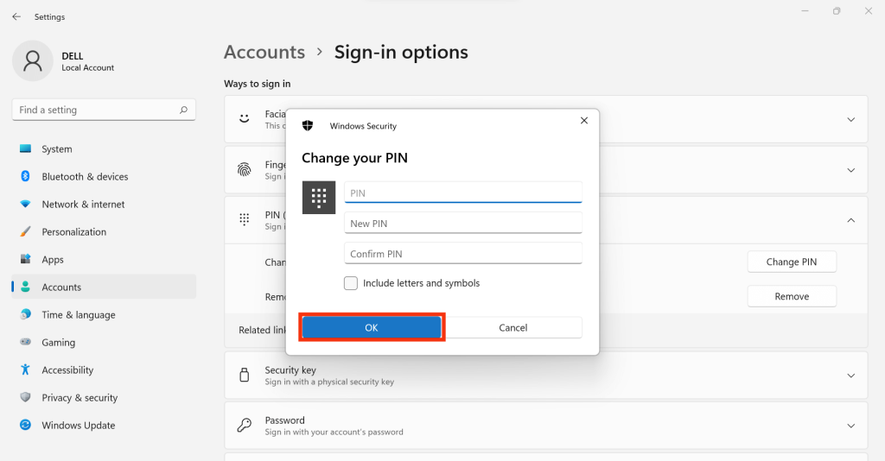885x461 pixels.
Task: Click the System monitor icon
Action: point(25,148)
